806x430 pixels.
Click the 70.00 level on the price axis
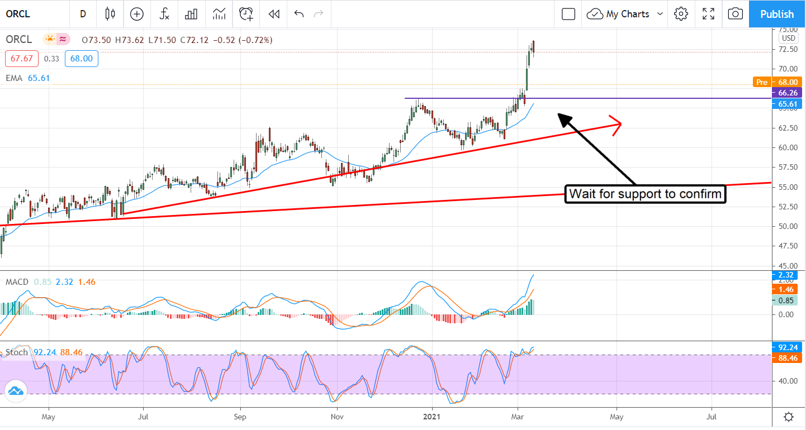click(788, 69)
